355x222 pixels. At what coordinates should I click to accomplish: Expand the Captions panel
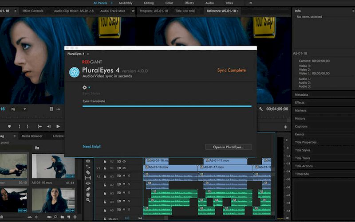click(x=301, y=126)
